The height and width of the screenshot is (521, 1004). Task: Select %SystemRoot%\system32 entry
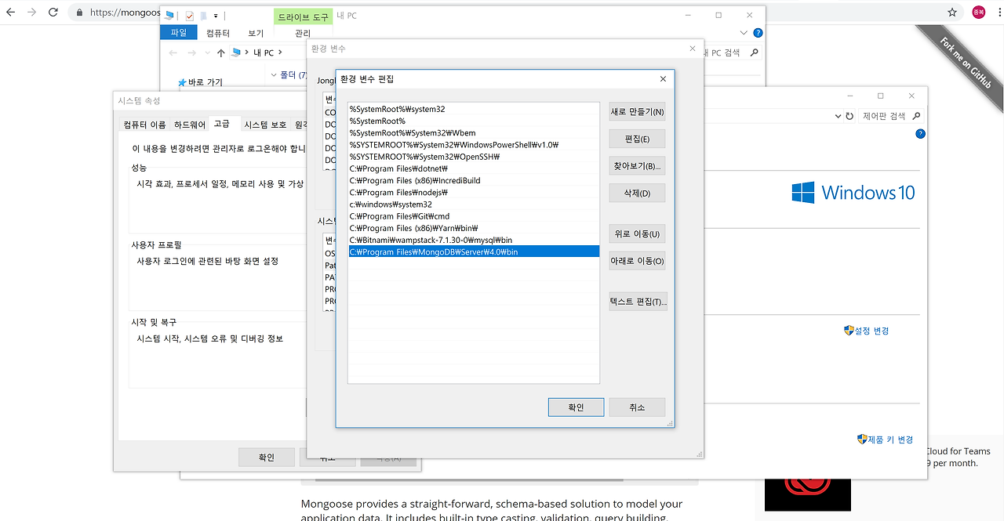point(474,109)
